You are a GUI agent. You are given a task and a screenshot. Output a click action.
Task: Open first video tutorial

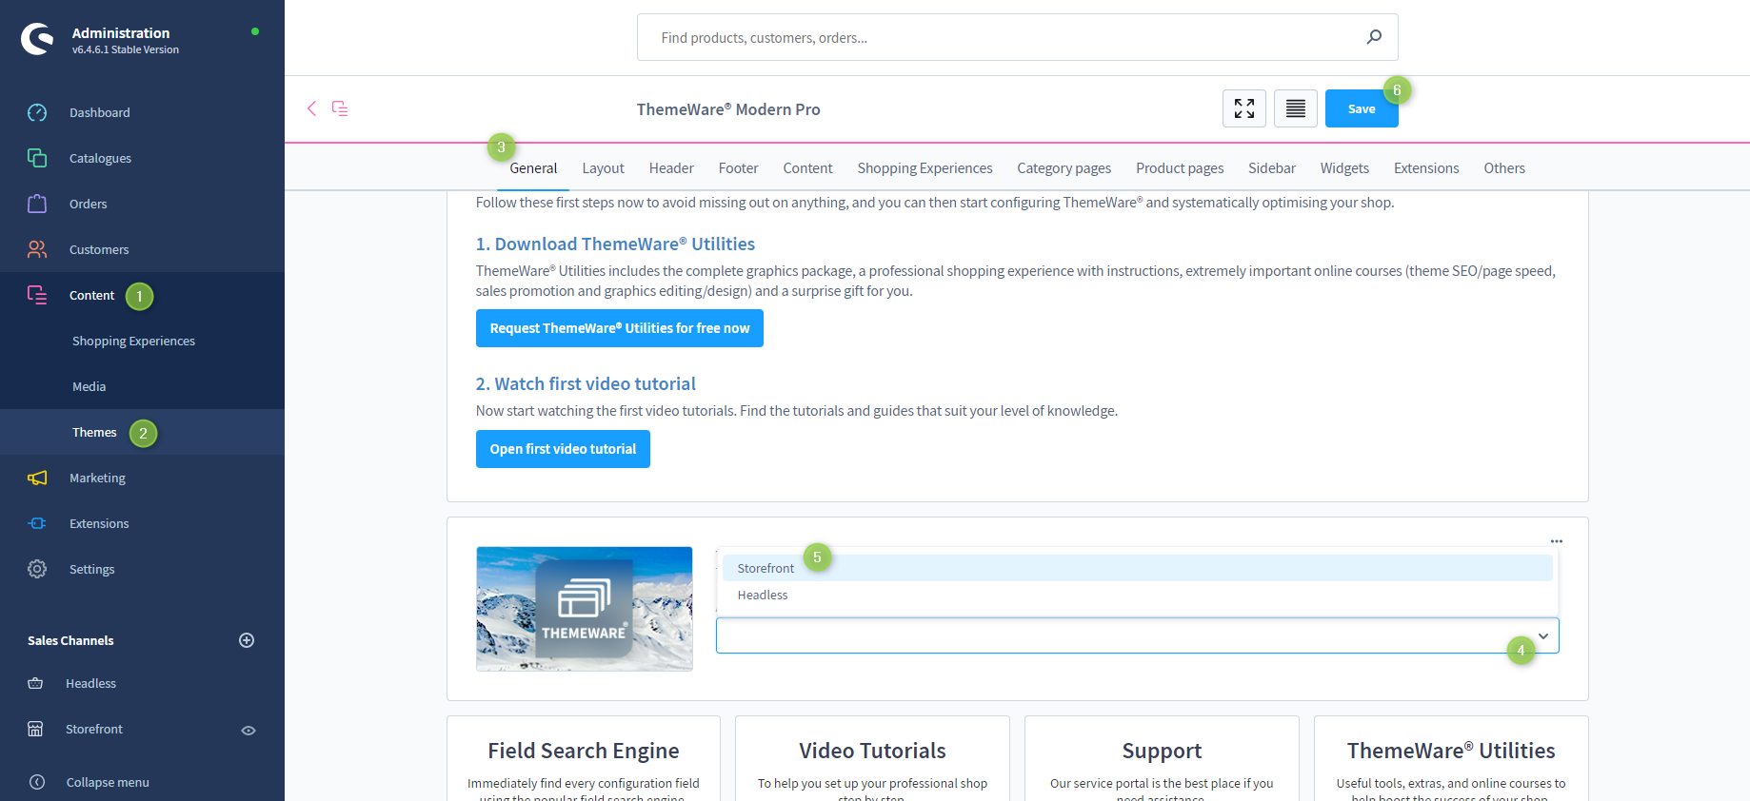563,449
